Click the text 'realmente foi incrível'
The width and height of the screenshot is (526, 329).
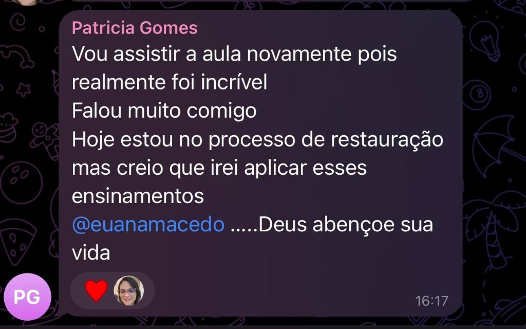(x=170, y=82)
